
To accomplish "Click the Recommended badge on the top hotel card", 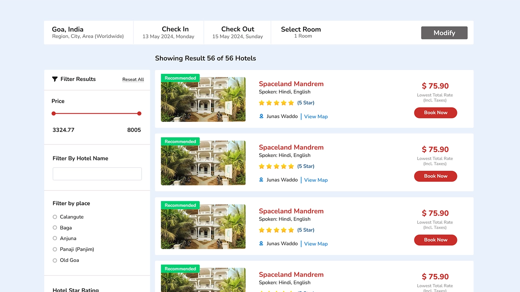I will tap(180, 78).
